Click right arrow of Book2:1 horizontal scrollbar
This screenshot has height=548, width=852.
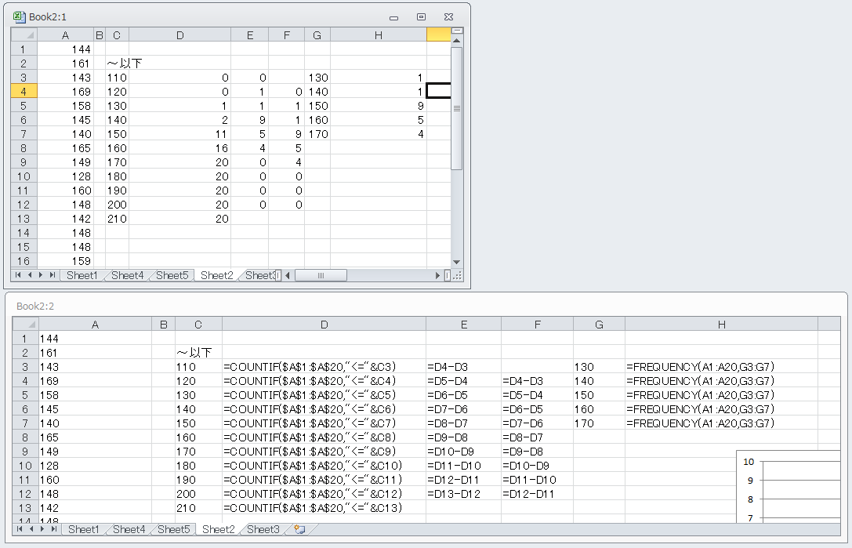point(438,275)
